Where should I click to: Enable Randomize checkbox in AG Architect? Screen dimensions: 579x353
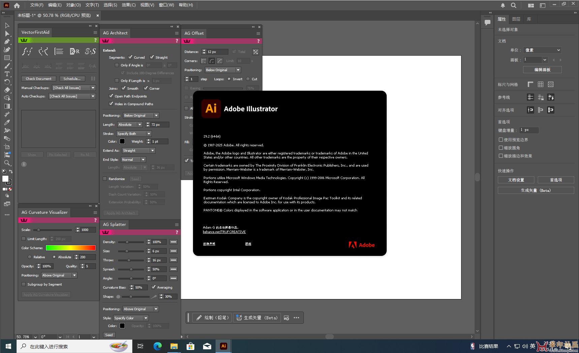105,179
